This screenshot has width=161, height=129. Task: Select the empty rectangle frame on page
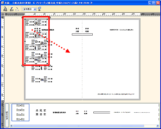tap(82, 35)
